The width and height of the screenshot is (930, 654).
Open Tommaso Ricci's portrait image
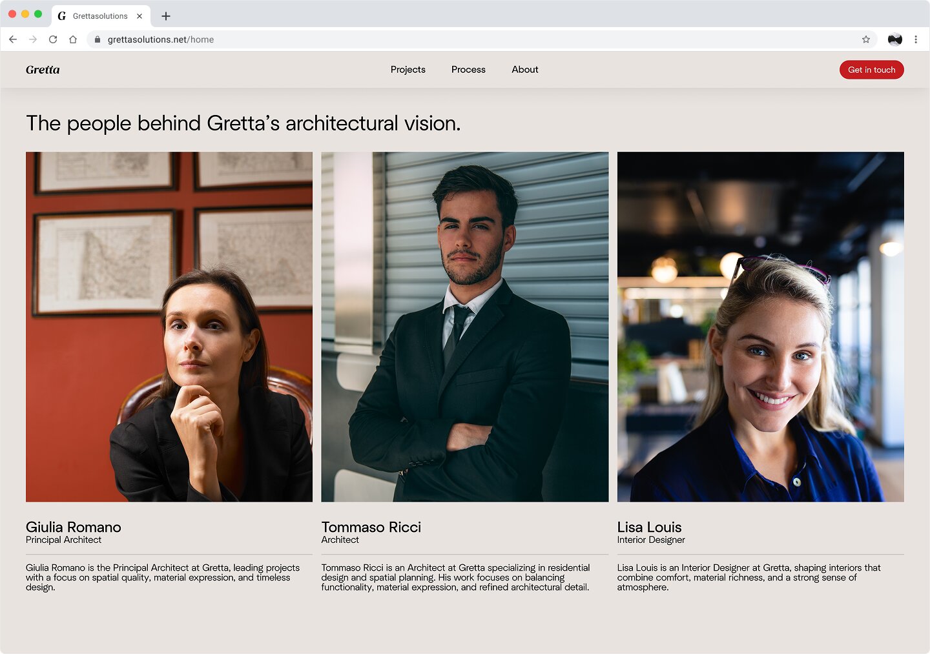464,327
